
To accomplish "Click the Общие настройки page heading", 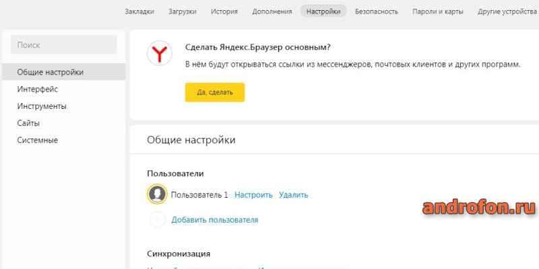I will [191, 140].
